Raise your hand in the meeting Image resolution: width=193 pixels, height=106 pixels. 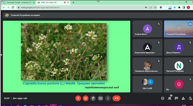pos(93,98)
